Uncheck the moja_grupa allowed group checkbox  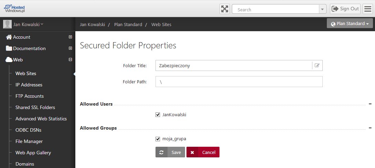pyautogui.click(x=158, y=139)
